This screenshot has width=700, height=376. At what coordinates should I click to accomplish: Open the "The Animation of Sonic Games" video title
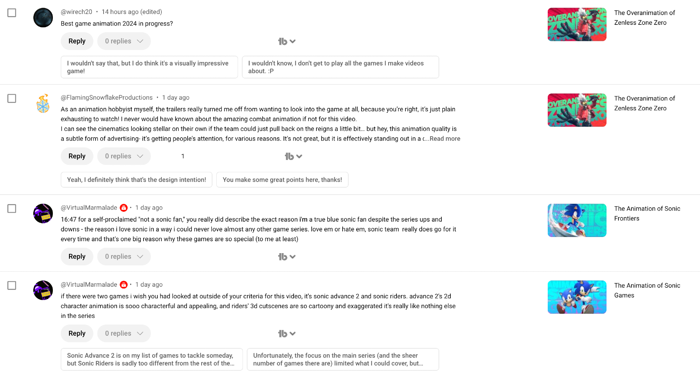(647, 290)
